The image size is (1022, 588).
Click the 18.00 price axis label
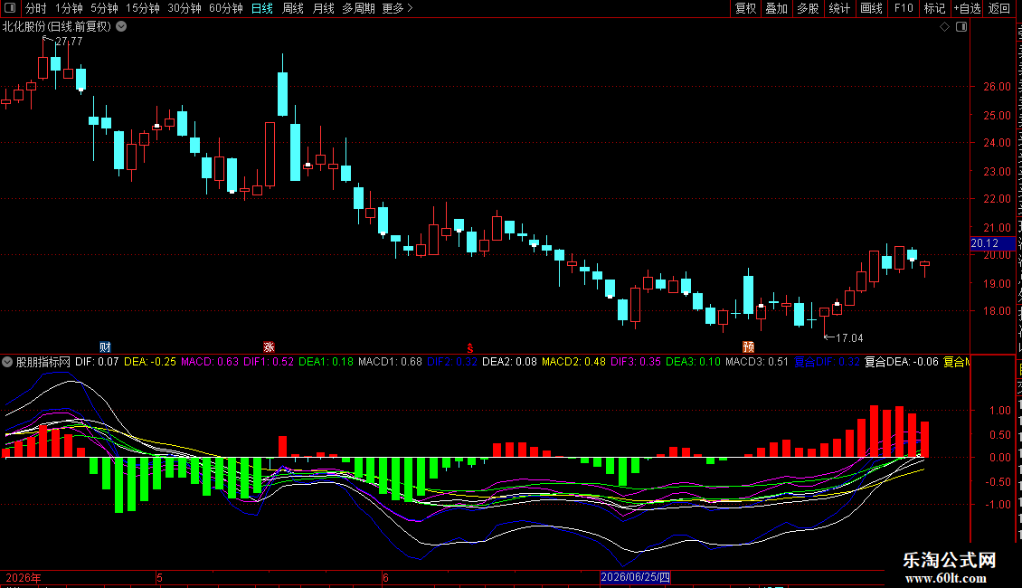pos(998,311)
